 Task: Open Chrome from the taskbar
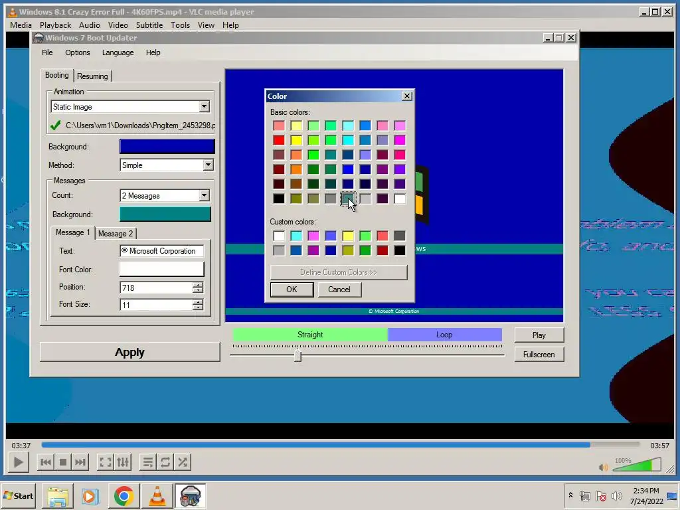coord(124,496)
